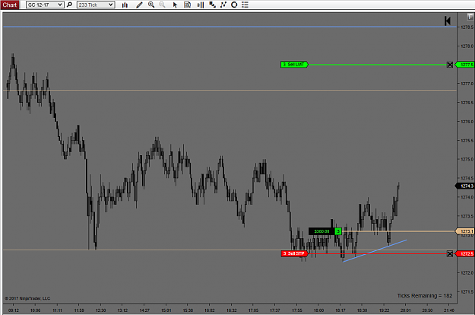Select the 3 Sell STP order flag

(294, 253)
